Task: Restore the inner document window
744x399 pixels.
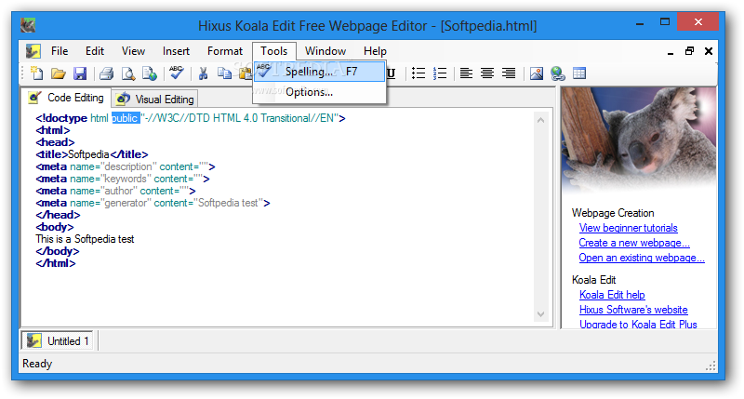Action: click(689, 51)
